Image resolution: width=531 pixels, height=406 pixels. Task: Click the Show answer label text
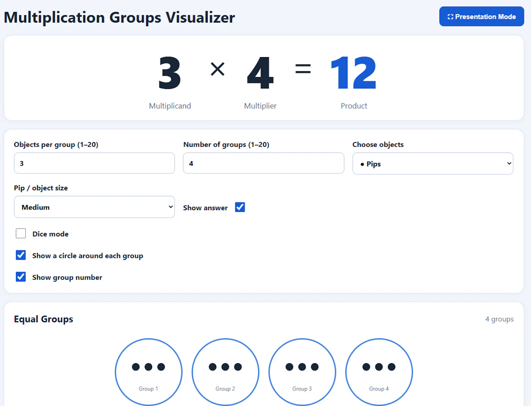205,208
